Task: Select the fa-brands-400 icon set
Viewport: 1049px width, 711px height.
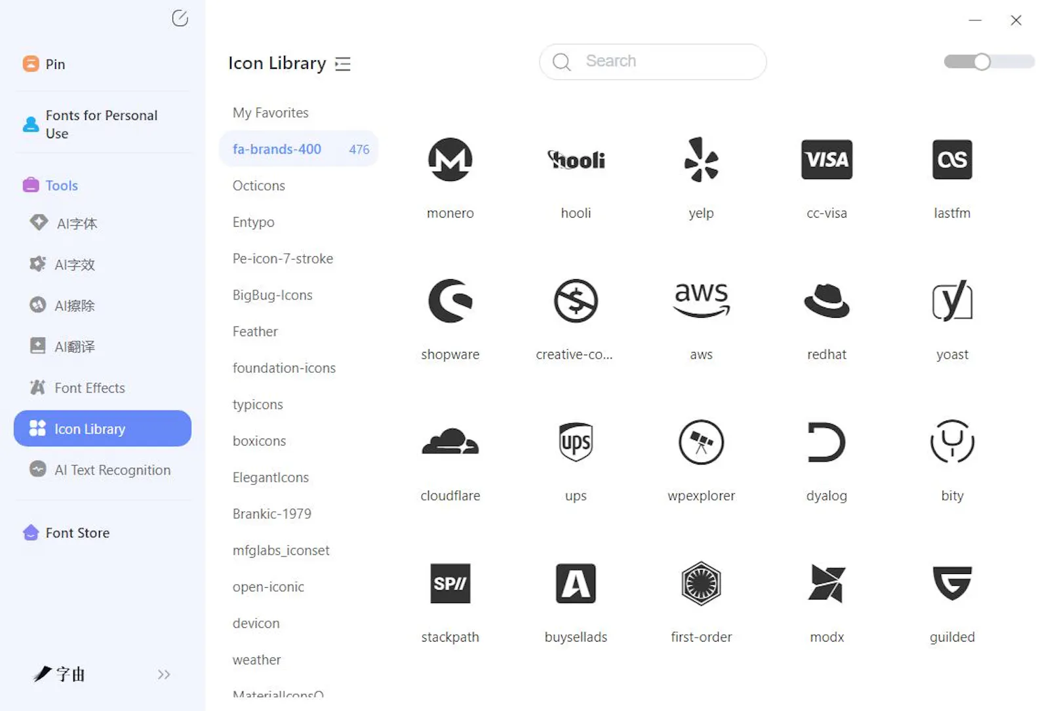Action: [298, 149]
